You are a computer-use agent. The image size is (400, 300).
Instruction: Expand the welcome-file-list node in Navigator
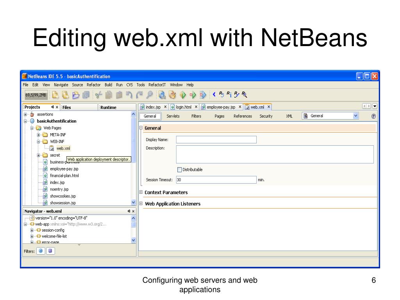pos(32,236)
